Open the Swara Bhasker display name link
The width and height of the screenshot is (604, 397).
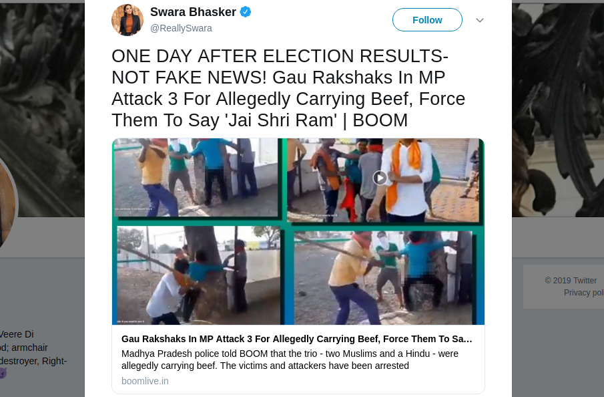pyautogui.click(x=193, y=12)
